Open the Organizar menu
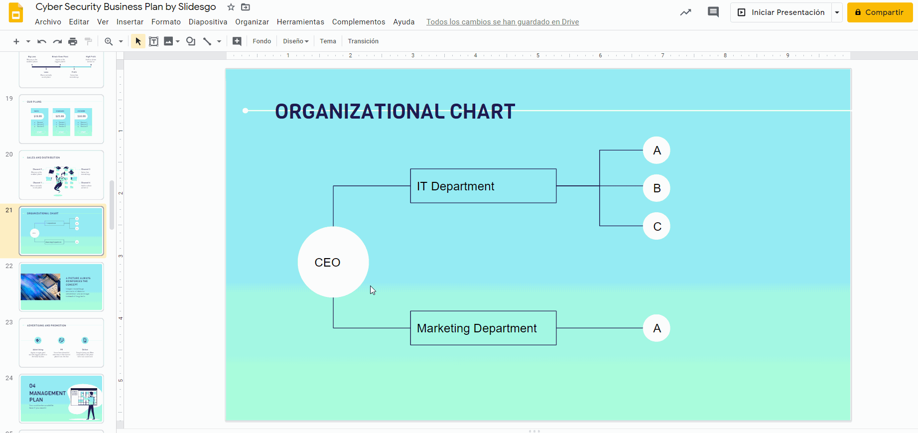918x433 pixels. 252,22
